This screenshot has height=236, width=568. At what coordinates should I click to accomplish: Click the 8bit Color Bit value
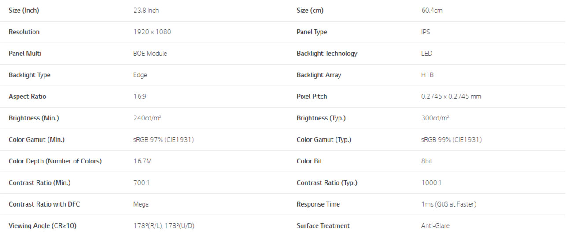[427, 161]
